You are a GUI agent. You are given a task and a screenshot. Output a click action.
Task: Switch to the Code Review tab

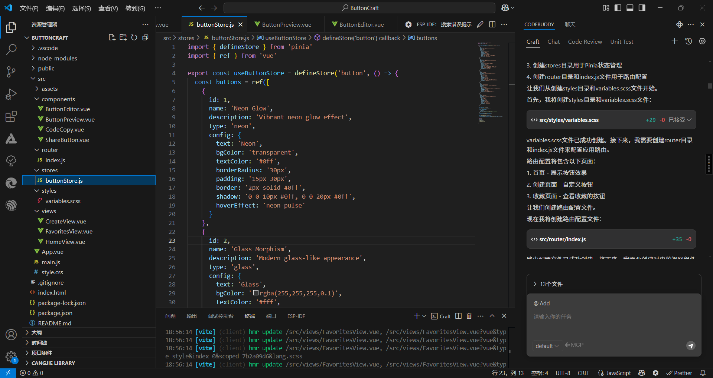click(x=585, y=42)
